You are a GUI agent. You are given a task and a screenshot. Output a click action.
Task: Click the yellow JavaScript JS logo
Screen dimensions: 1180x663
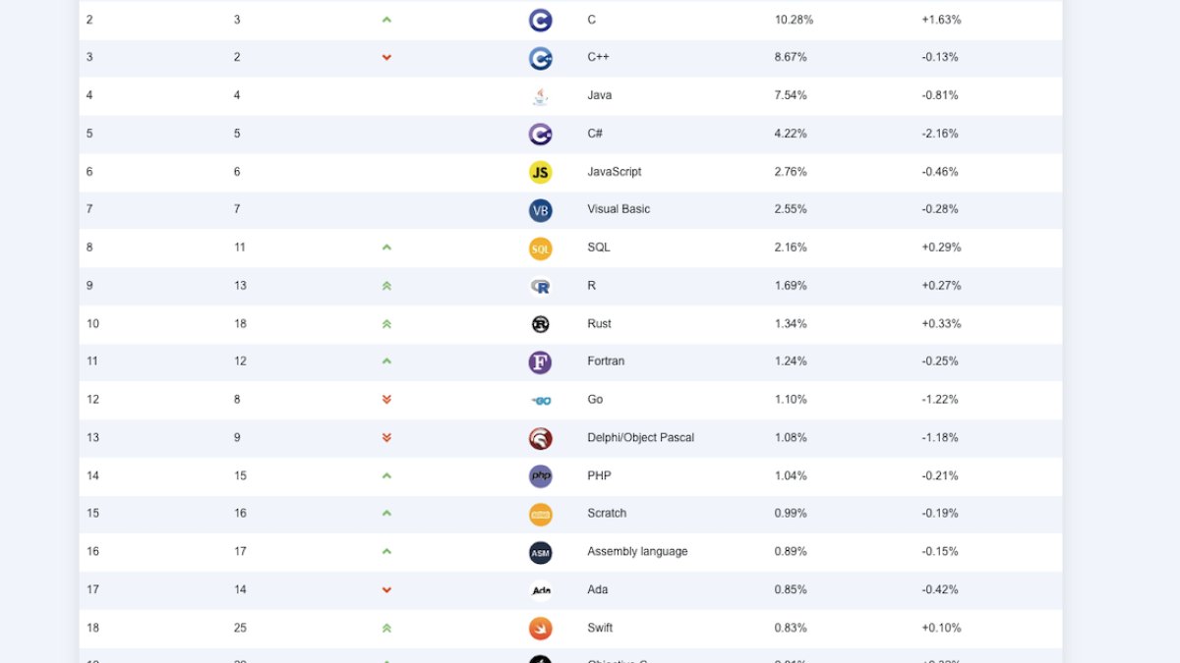pos(540,172)
